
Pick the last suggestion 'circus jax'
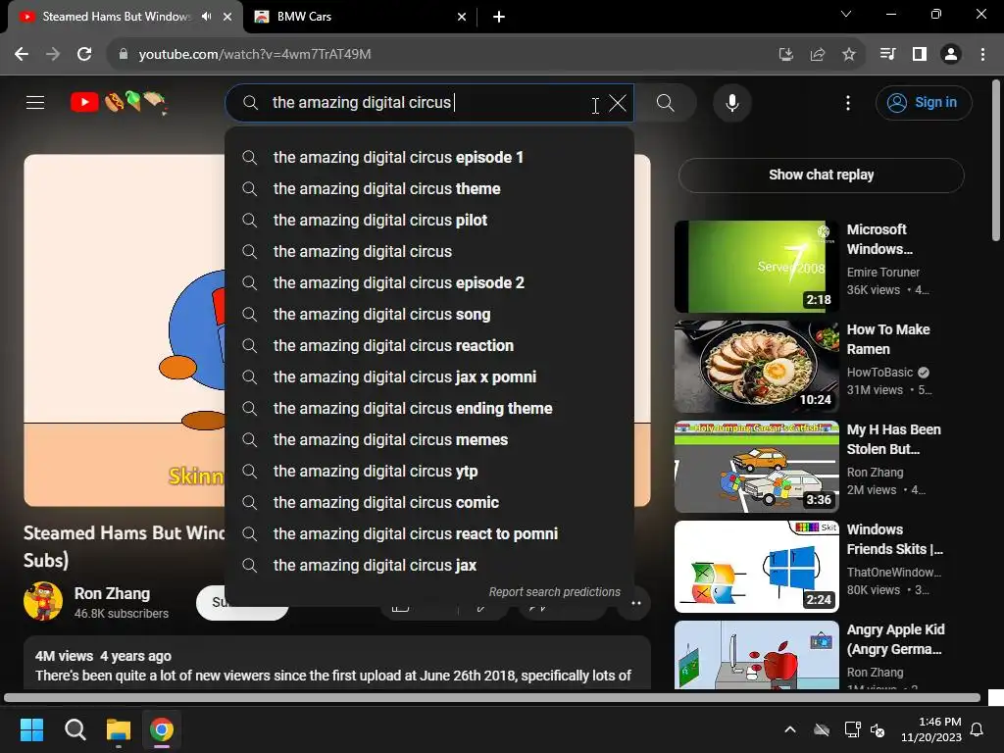click(429, 566)
